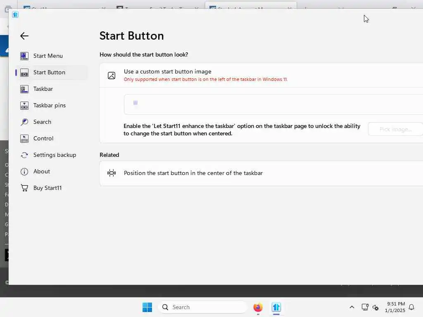Click Use a custom start button image

167,71
